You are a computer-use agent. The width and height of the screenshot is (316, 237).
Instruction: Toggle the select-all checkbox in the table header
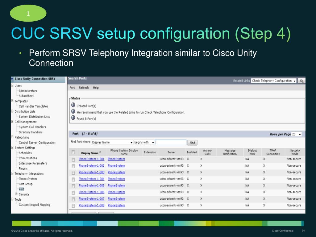click(73, 152)
